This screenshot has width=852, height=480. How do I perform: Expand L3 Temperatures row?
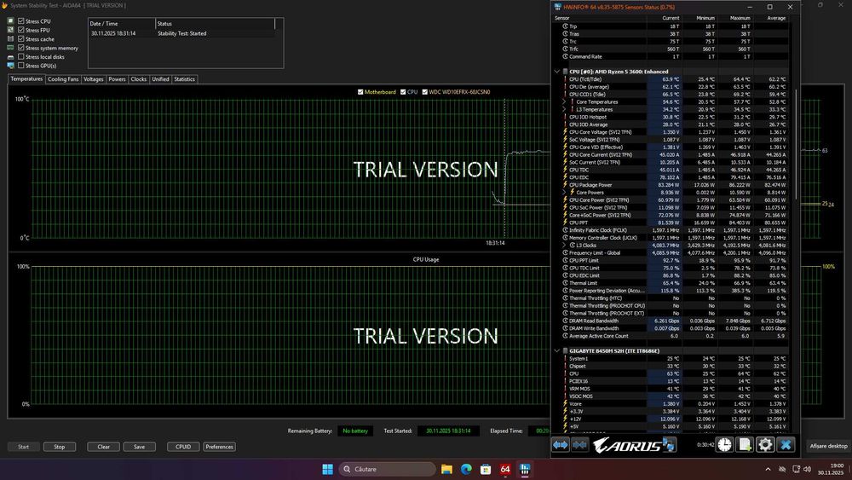[564, 109]
